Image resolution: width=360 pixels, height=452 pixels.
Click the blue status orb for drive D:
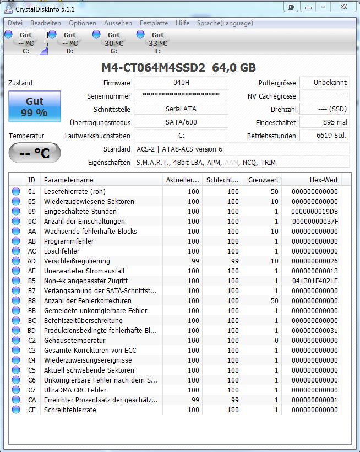tap(52, 34)
